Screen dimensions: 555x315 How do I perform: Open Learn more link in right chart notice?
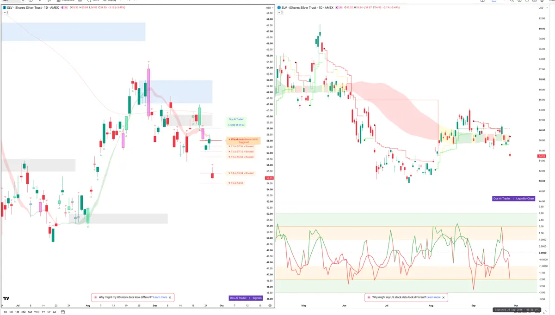click(433, 297)
